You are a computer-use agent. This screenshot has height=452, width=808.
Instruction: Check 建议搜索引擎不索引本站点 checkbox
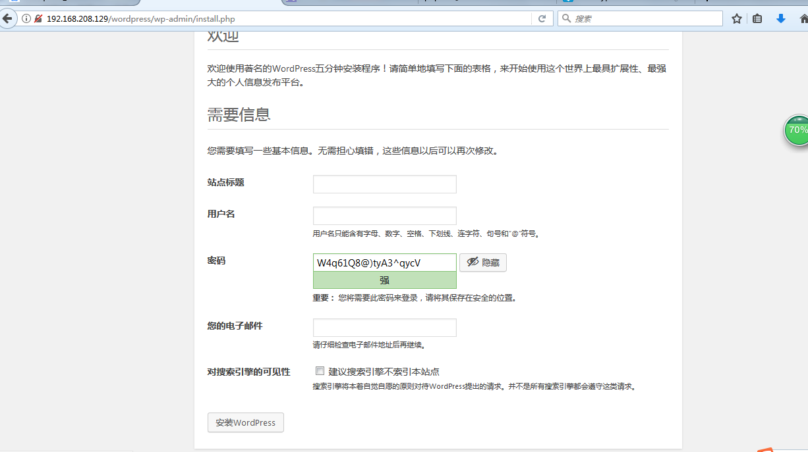(x=320, y=370)
